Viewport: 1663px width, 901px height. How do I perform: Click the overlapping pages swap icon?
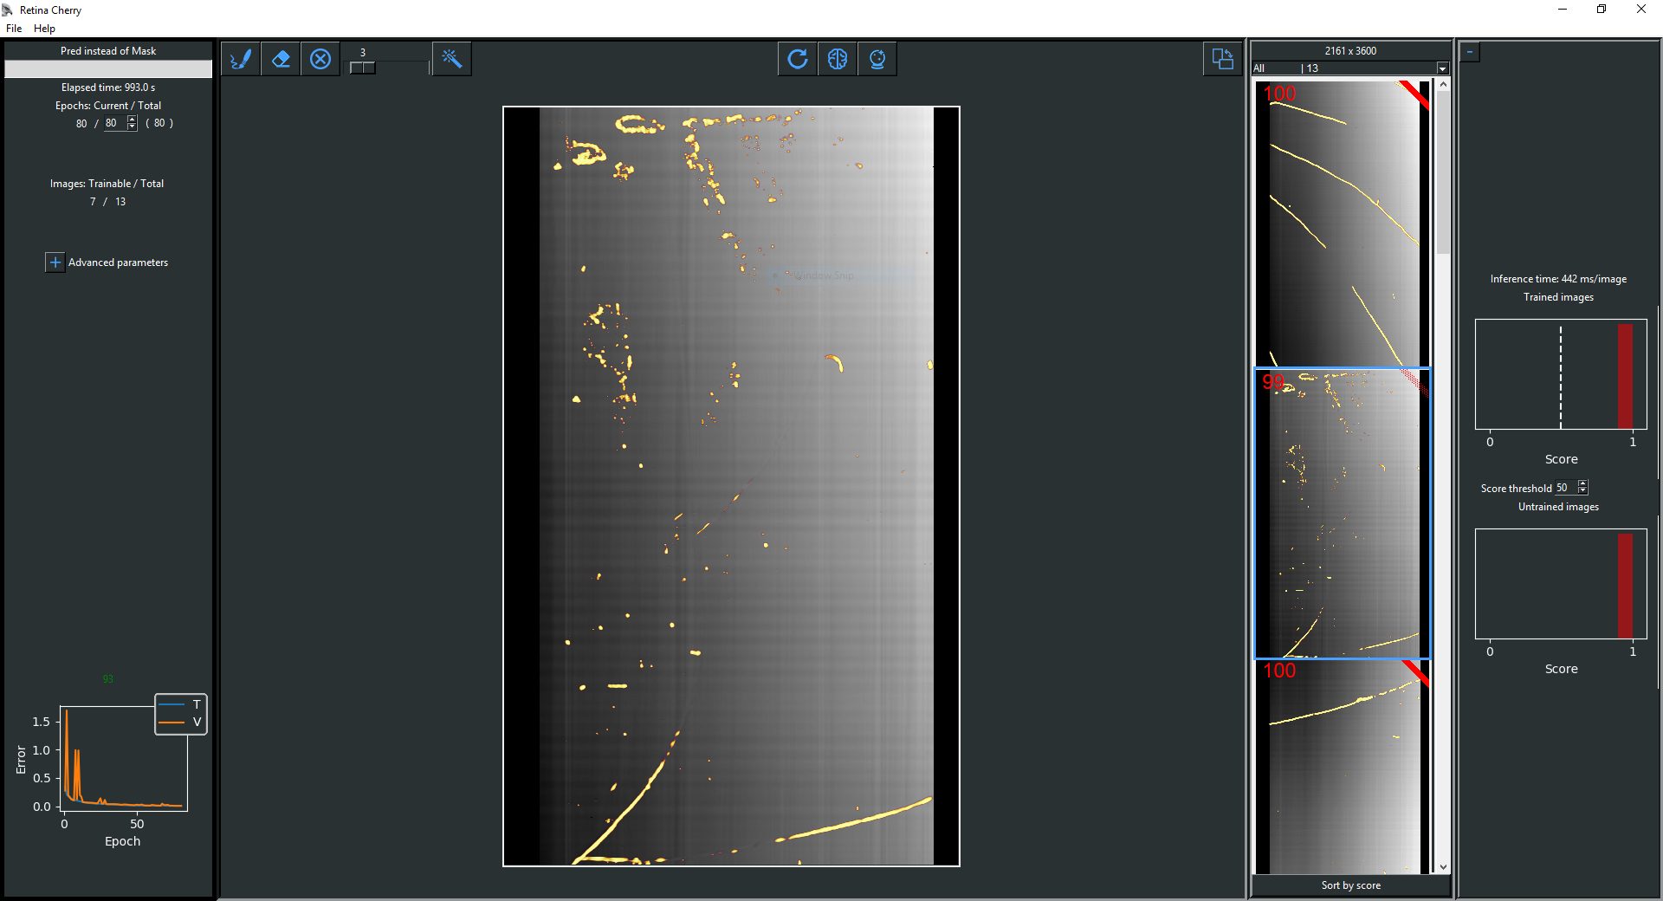pyautogui.click(x=1222, y=59)
